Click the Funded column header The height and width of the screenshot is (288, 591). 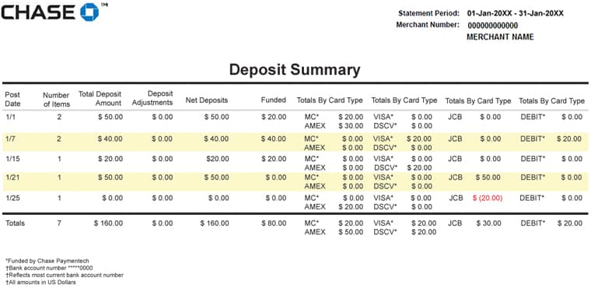[274, 100]
